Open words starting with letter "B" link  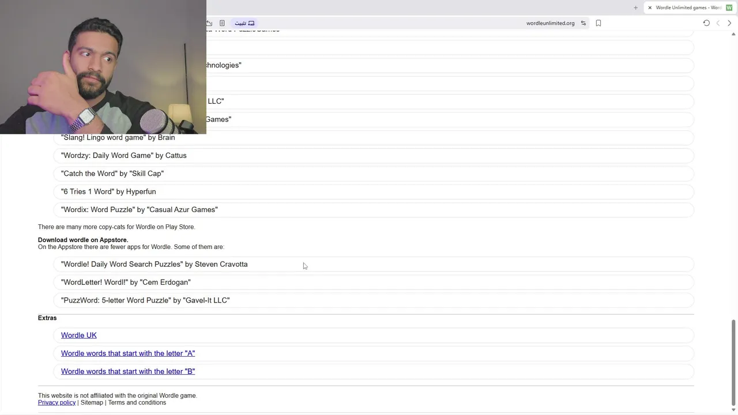pos(128,371)
